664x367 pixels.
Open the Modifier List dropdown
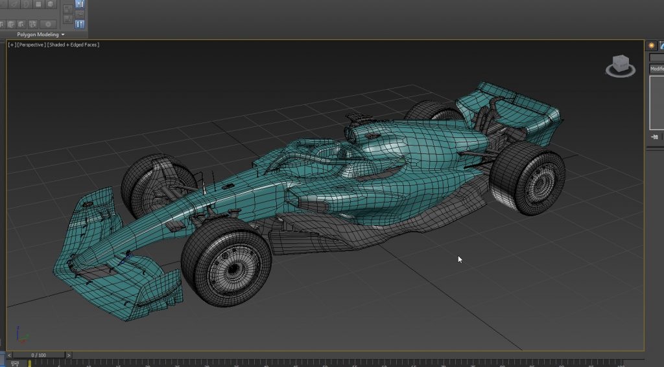[657, 69]
